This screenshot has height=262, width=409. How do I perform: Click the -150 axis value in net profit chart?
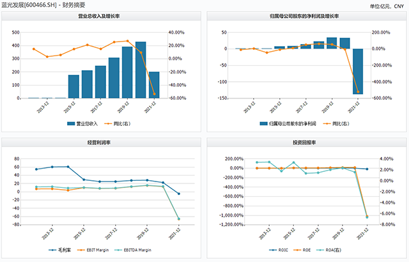coord(222,98)
